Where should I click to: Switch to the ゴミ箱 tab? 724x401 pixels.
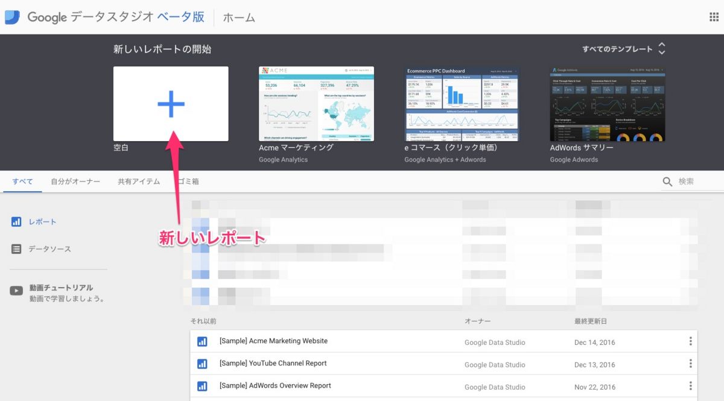188,182
